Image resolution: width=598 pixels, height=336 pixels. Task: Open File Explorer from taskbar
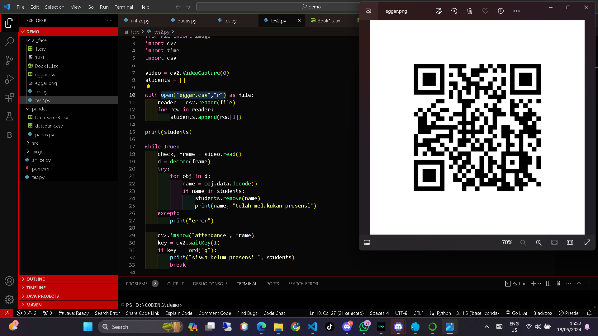278,327
